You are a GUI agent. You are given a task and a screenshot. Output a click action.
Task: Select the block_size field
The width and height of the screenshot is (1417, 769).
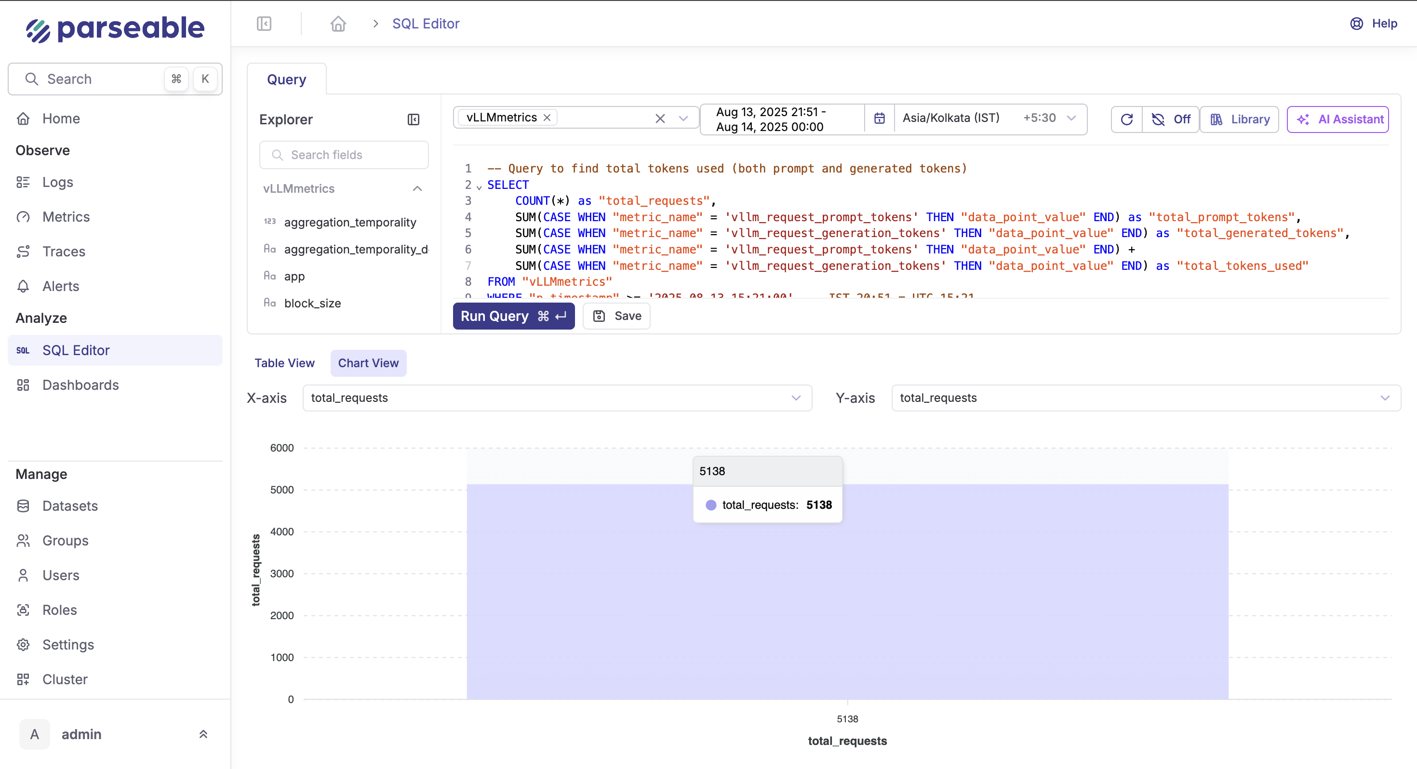pos(312,303)
